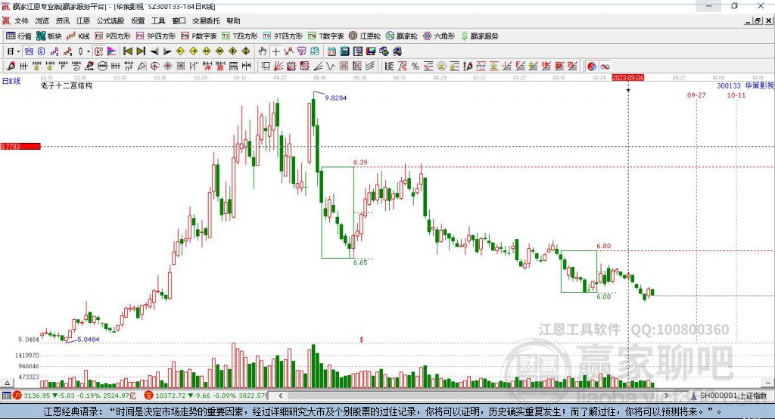This screenshot has height=419, width=775.
Task: Toggle the crosshair cursor tool
Action: pyautogui.click(x=275, y=51)
